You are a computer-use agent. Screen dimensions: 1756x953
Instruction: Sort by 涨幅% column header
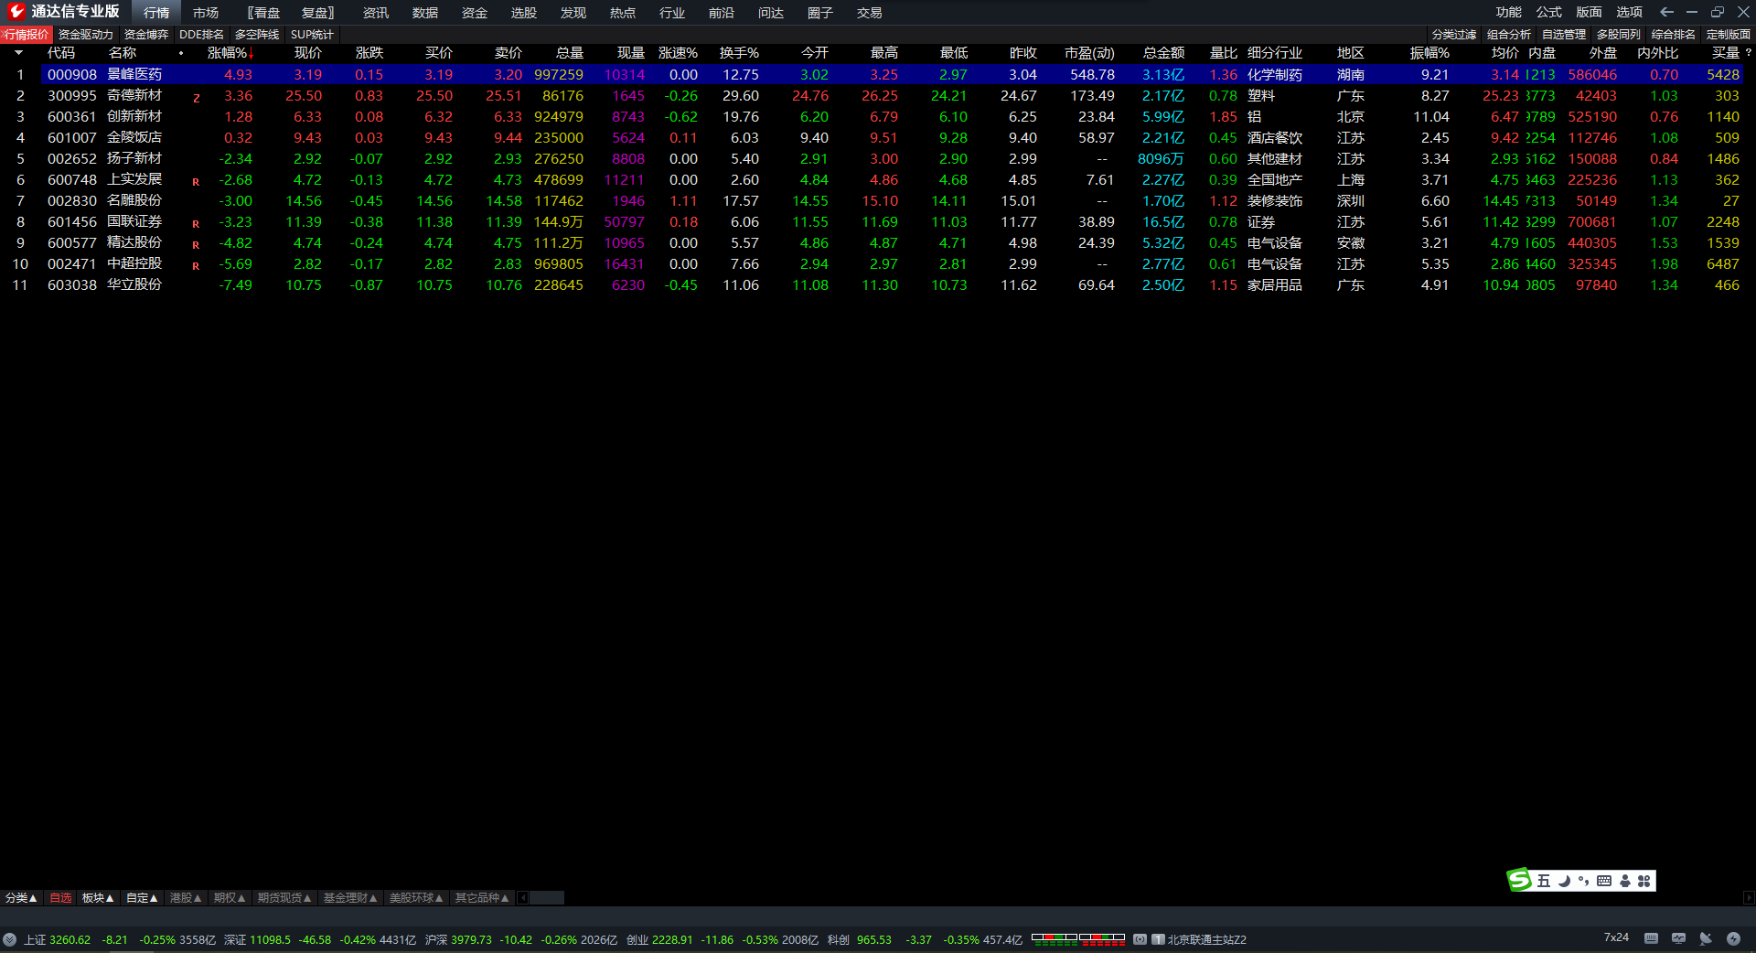(x=230, y=53)
